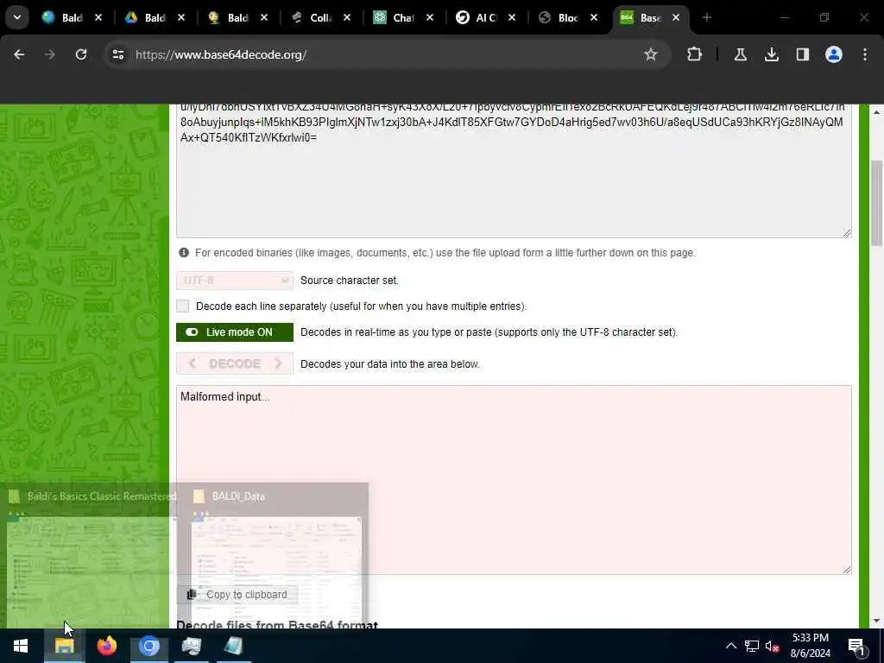The image size is (884, 663).
Task: Open Chrome Labs flask icon
Action: coord(740,54)
